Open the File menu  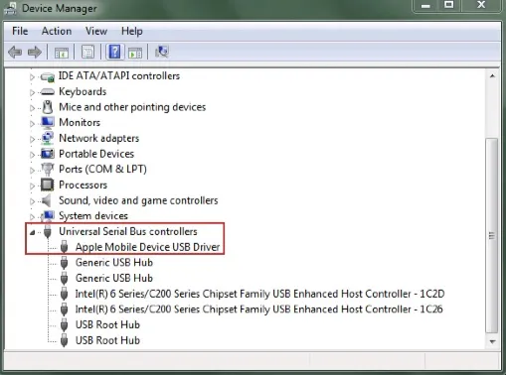(20, 31)
